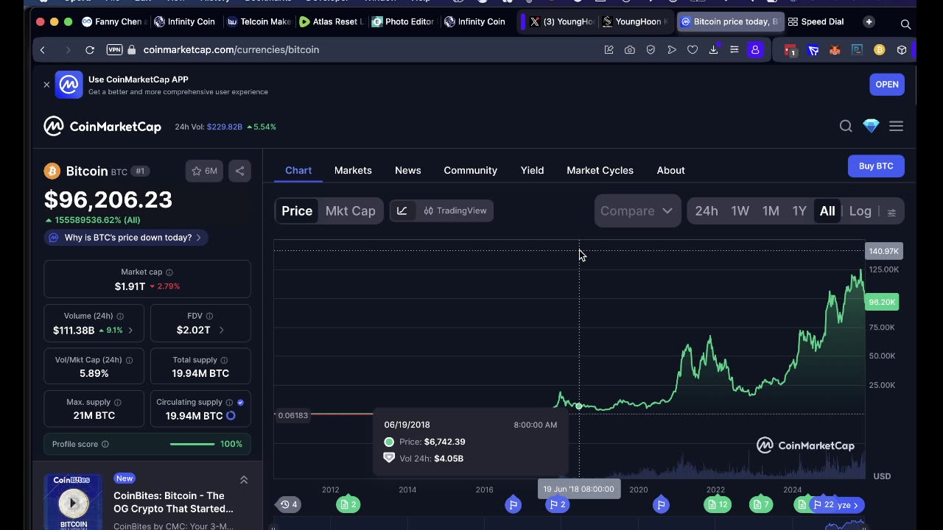Set chart range to 1Y
943x530 pixels.
pos(799,211)
